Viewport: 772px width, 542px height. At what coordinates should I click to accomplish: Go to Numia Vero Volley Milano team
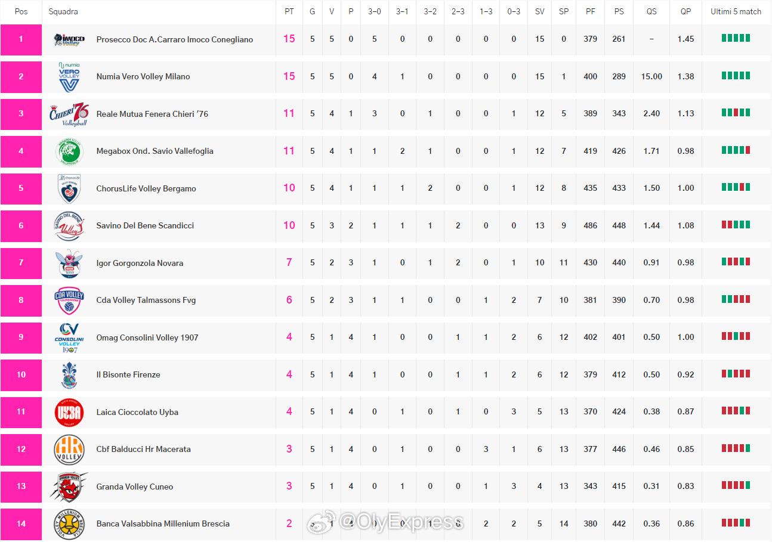pyautogui.click(x=143, y=77)
